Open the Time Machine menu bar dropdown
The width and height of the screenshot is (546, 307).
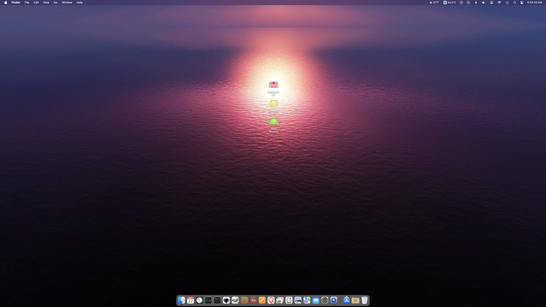(x=507, y=2)
